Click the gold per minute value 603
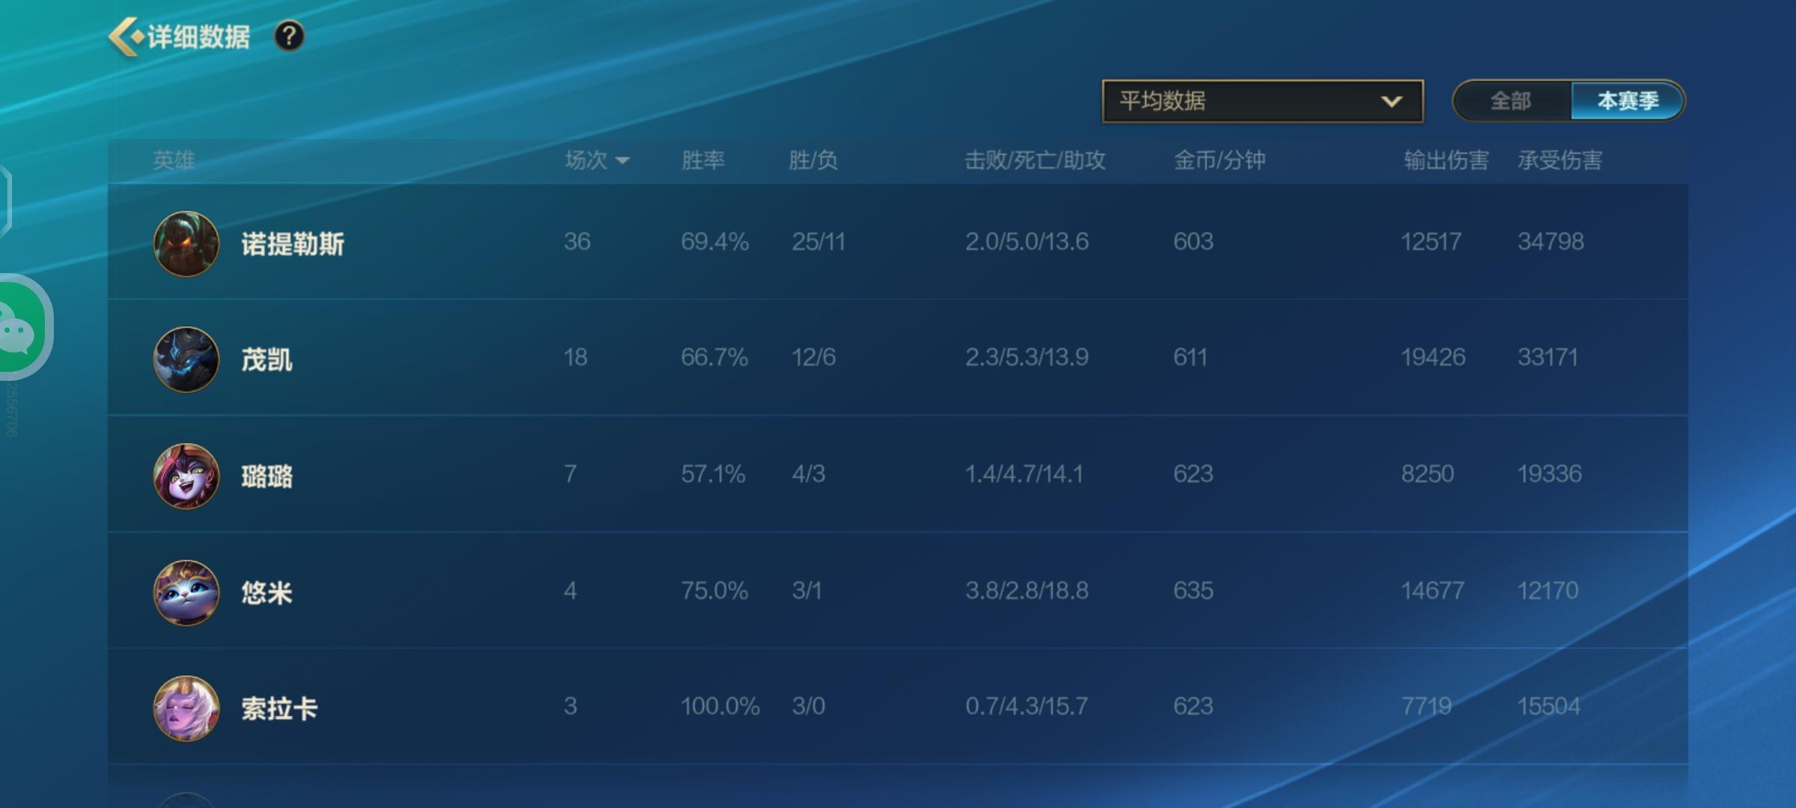1796x808 pixels. pos(1194,242)
